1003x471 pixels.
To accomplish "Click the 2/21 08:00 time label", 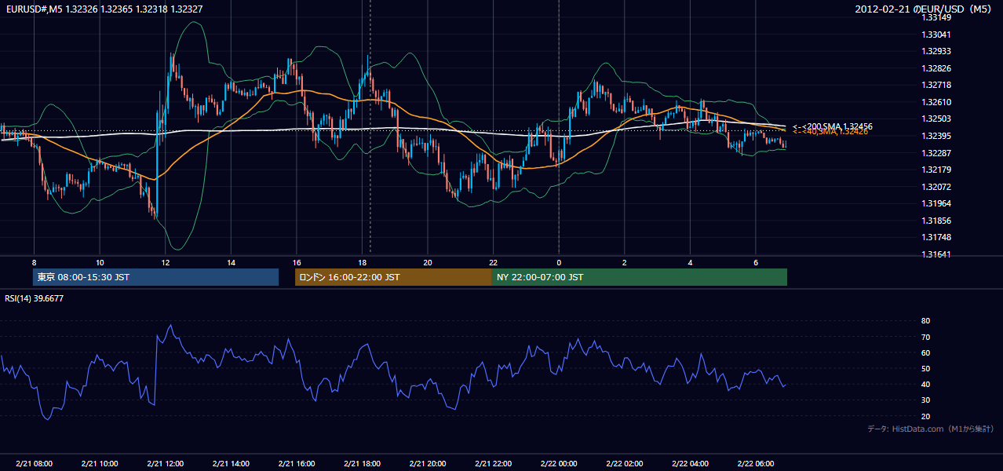I will pos(34,464).
